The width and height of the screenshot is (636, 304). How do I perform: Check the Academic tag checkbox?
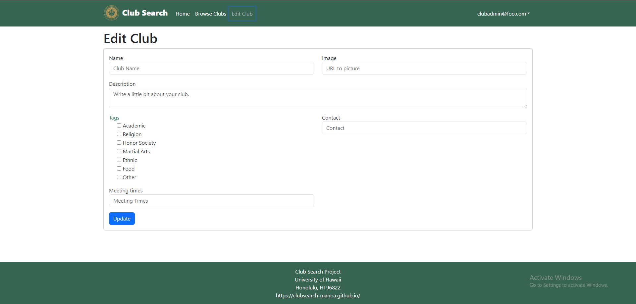(x=119, y=126)
